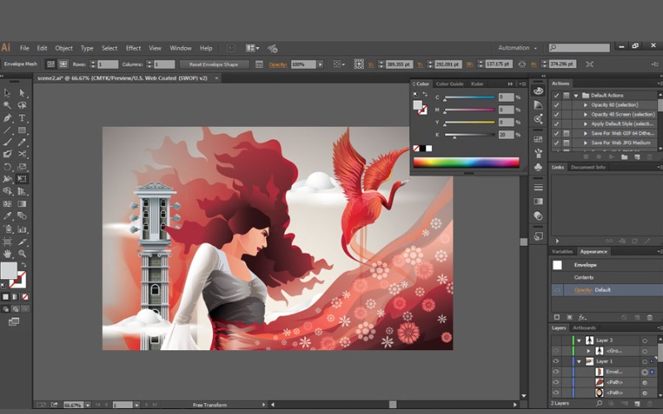Click the CMYK color spectrum bar
The image size is (663, 414).
coord(466,162)
